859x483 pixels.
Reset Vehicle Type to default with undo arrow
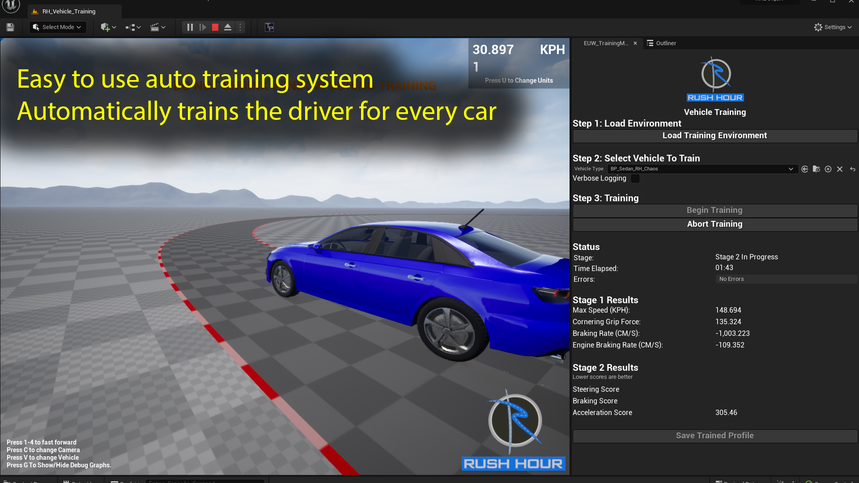pyautogui.click(x=853, y=169)
